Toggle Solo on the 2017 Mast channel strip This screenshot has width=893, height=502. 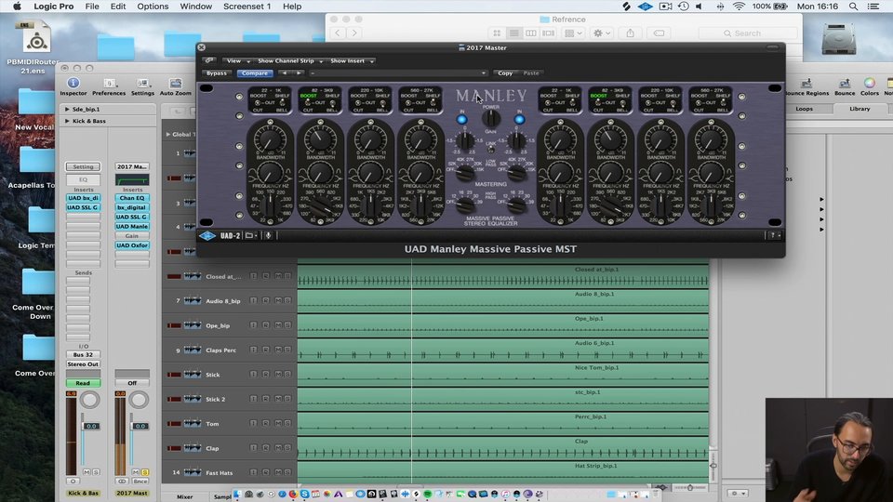click(x=145, y=472)
